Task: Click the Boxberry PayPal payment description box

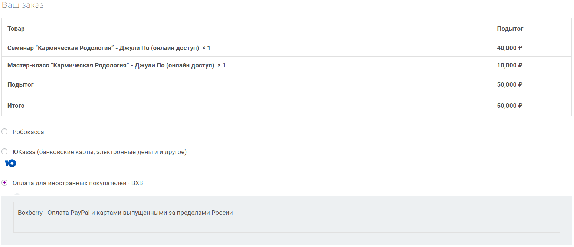Action: point(286,217)
